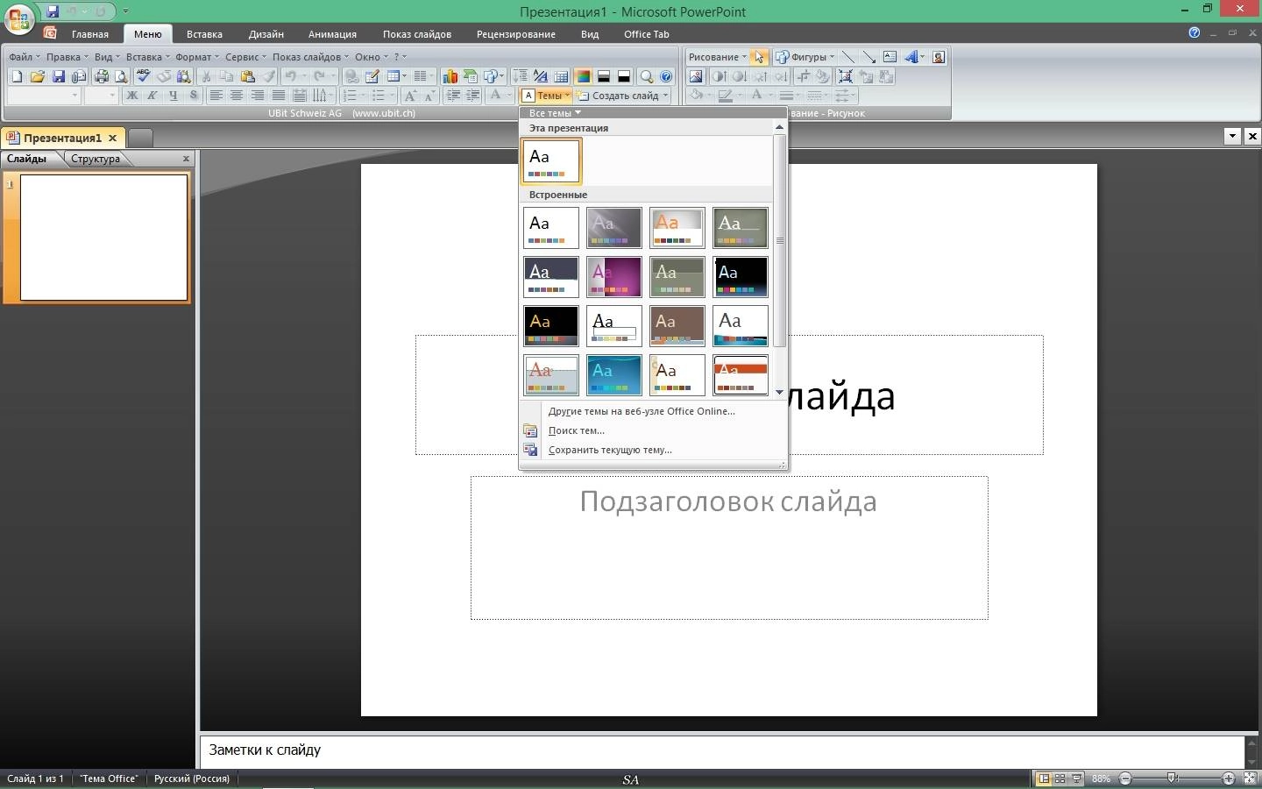This screenshot has height=789, width=1262.
Task: Click the Zoom magnifier icon in toolbar
Action: point(646,76)
